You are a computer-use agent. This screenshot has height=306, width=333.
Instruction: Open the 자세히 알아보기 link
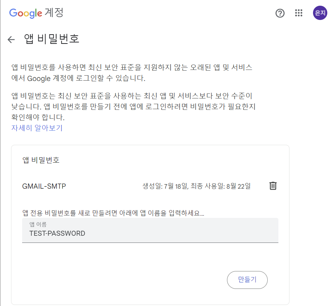point(37,128)
